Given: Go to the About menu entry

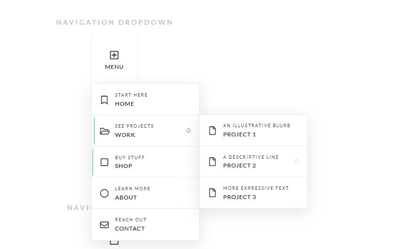Looking at the screenshot, I should click(x=126, y=198).
